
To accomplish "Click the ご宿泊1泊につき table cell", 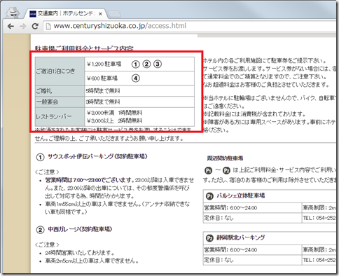I will [60, 71].
